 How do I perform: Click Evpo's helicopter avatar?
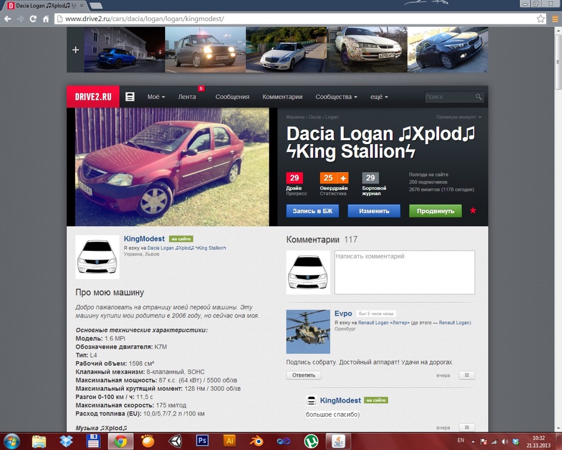(x=308, y=332)
